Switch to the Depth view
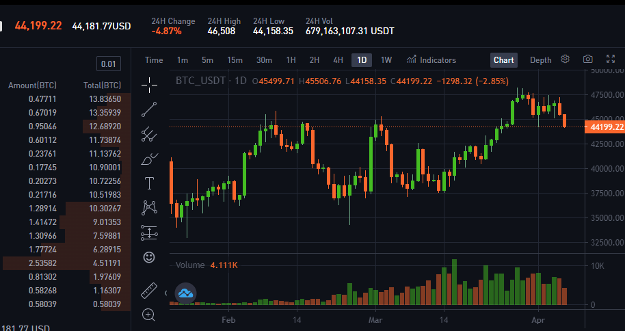Viewport: 625px width, 331px height. click(x=540, y=60)
